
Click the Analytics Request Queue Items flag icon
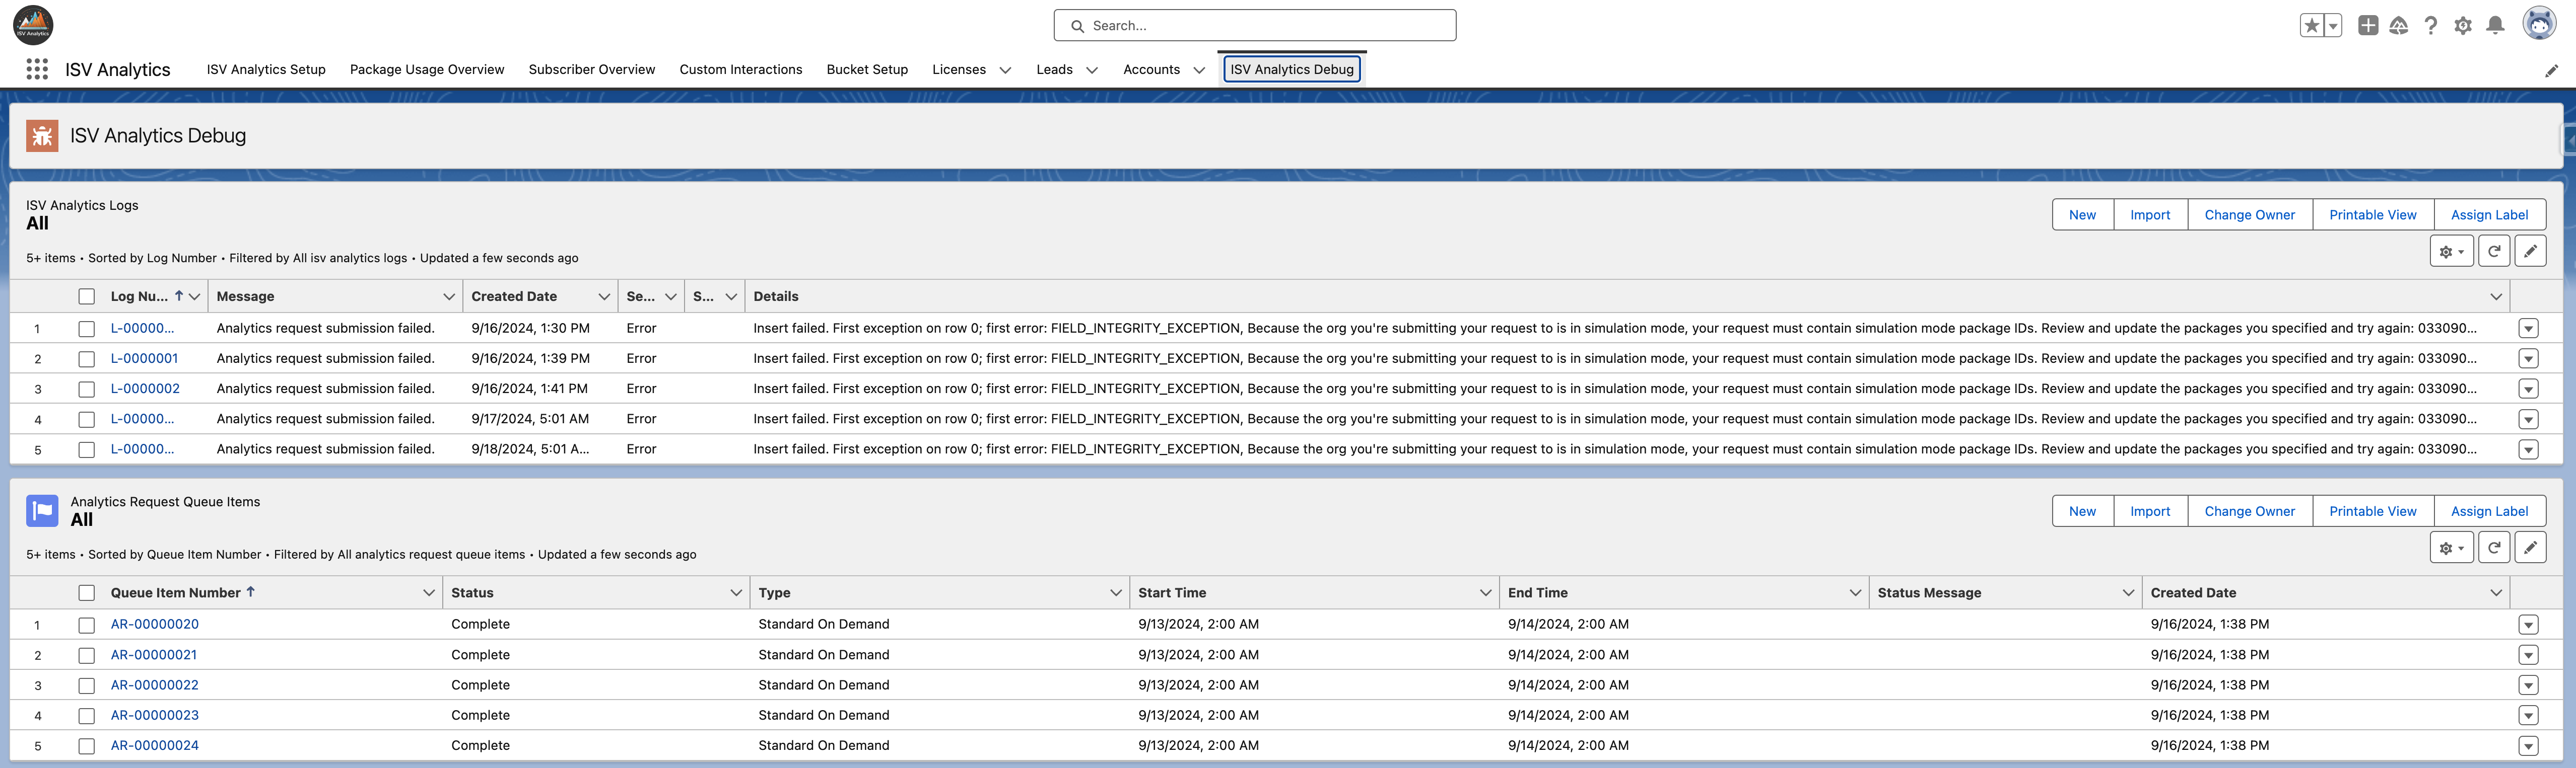[x=42, y=510]
